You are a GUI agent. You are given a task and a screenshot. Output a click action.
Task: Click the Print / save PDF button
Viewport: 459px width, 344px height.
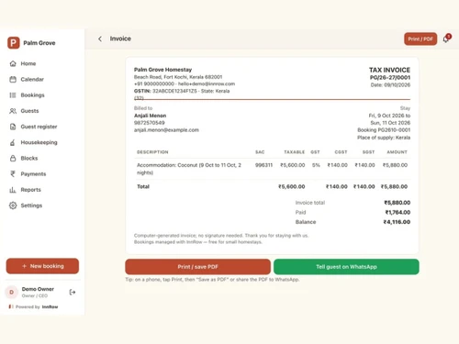coord(197,267)
